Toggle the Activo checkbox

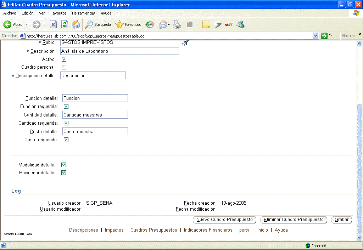tap(64, 59)
